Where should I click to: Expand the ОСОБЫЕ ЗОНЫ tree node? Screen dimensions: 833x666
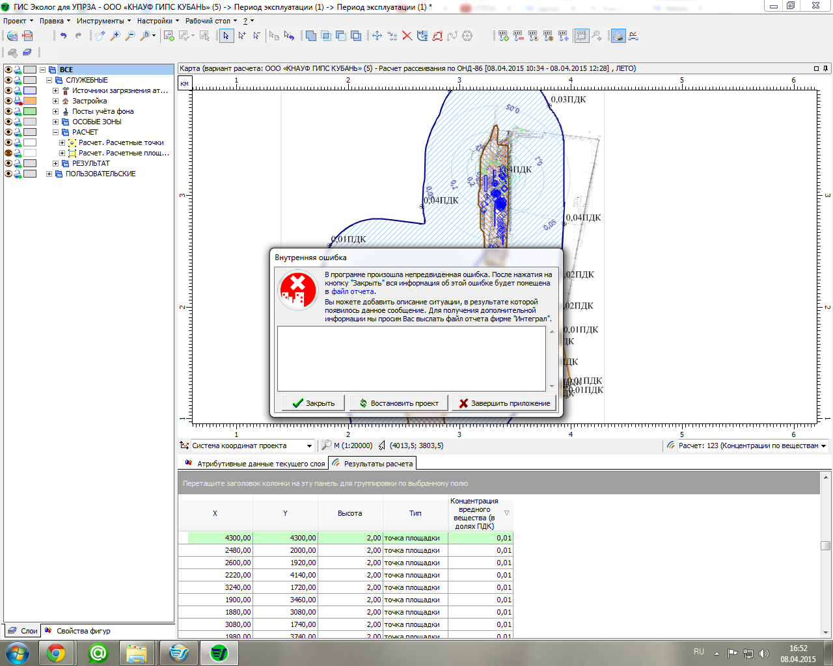pyautogui.click(x=55, y=122)
